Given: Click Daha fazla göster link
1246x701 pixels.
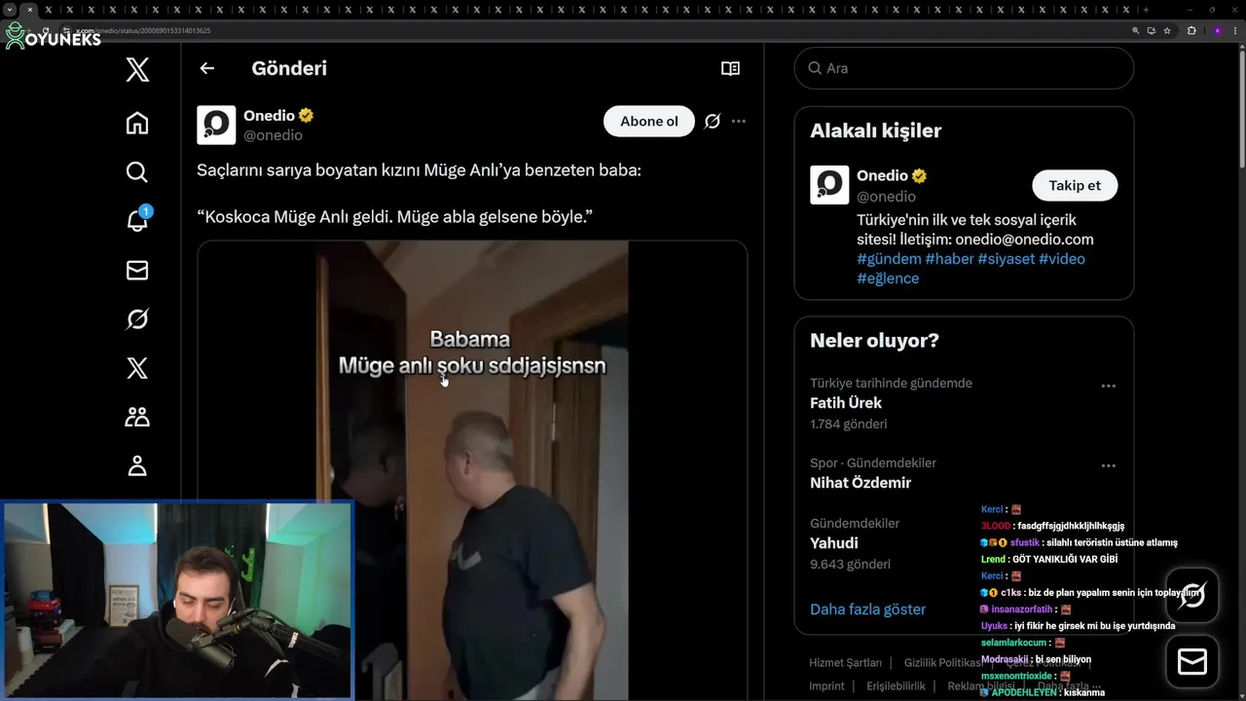Looking at the screenshot, I should point(867,609).
